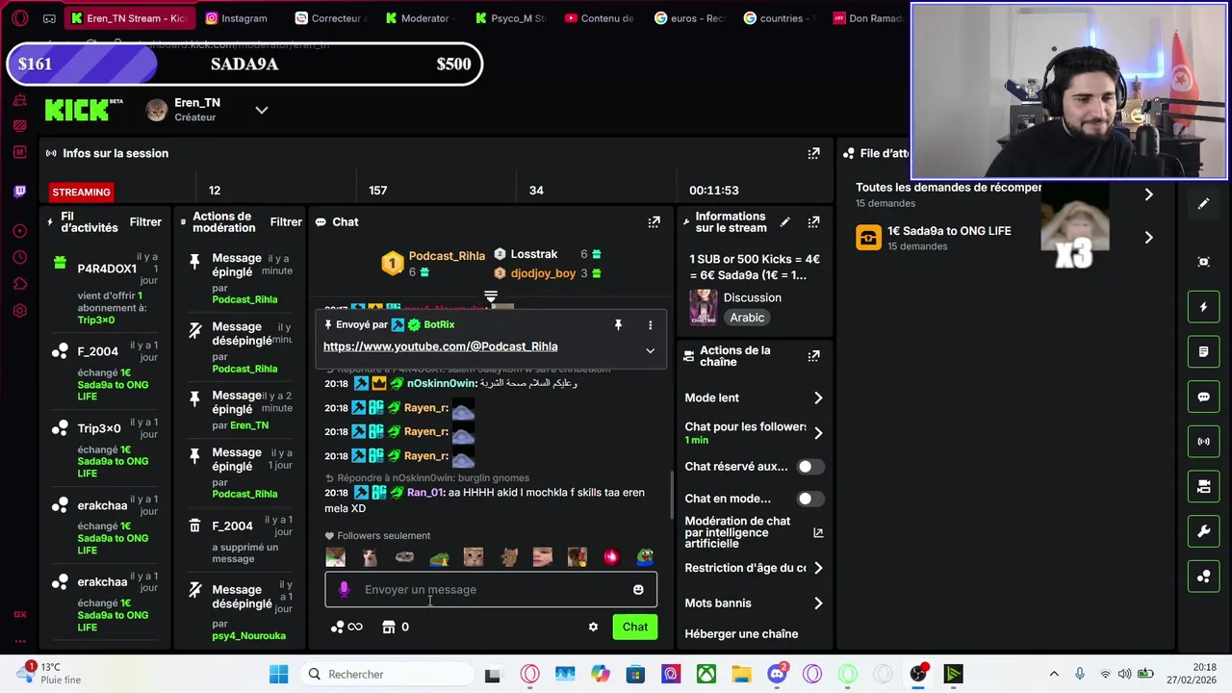Expand 1€ Sada9a to ONG LIFE requests
1232x693 pixels.
pyautogui.click(x=1148, y=238)
